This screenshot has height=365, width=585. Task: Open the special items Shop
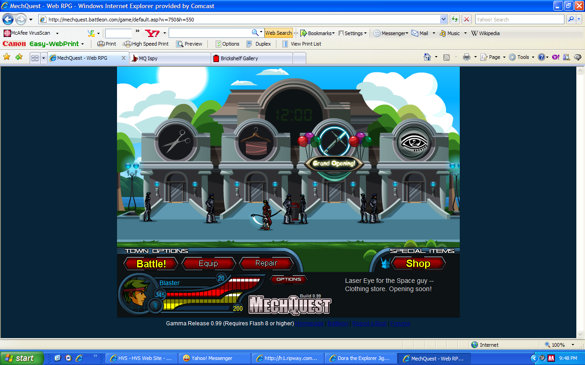(418, 264)
